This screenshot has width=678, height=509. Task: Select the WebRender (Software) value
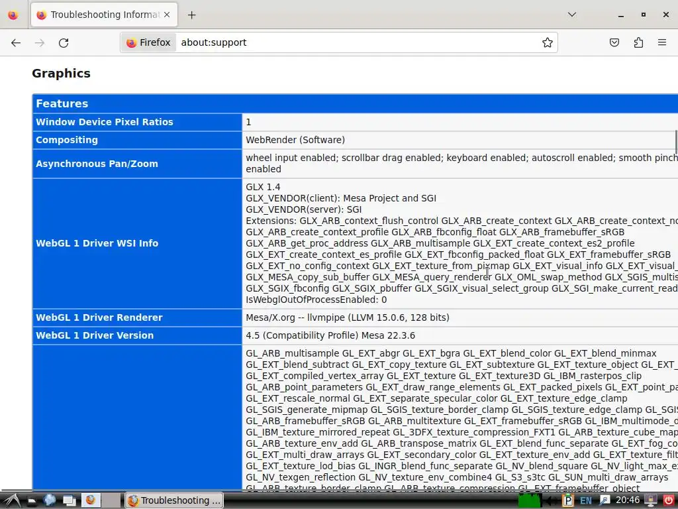(x=295, y=140)
